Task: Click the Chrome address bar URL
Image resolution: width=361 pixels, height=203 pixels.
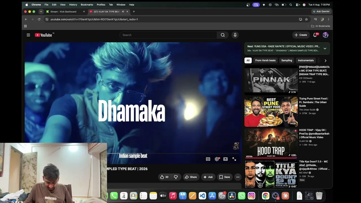Action: 94,19
